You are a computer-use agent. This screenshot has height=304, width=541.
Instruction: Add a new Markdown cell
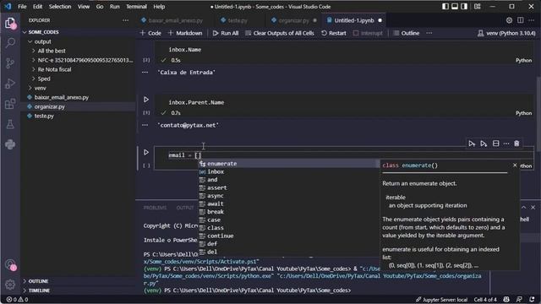click(185, 33)
